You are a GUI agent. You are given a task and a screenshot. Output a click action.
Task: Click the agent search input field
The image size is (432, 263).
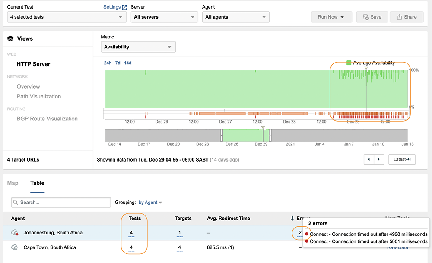(65, 202)
